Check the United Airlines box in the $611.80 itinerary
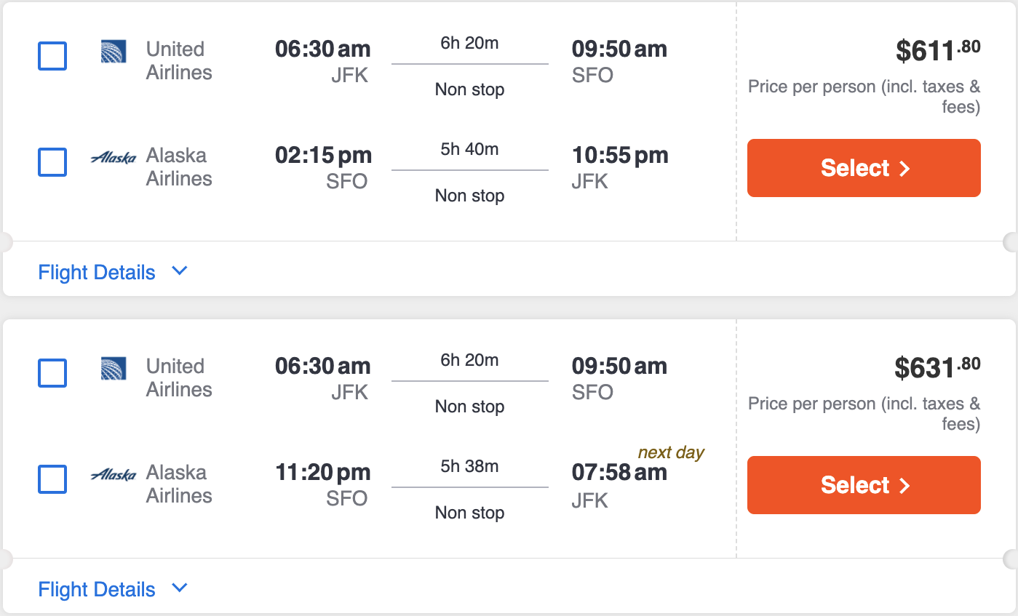 coord(52,56)
